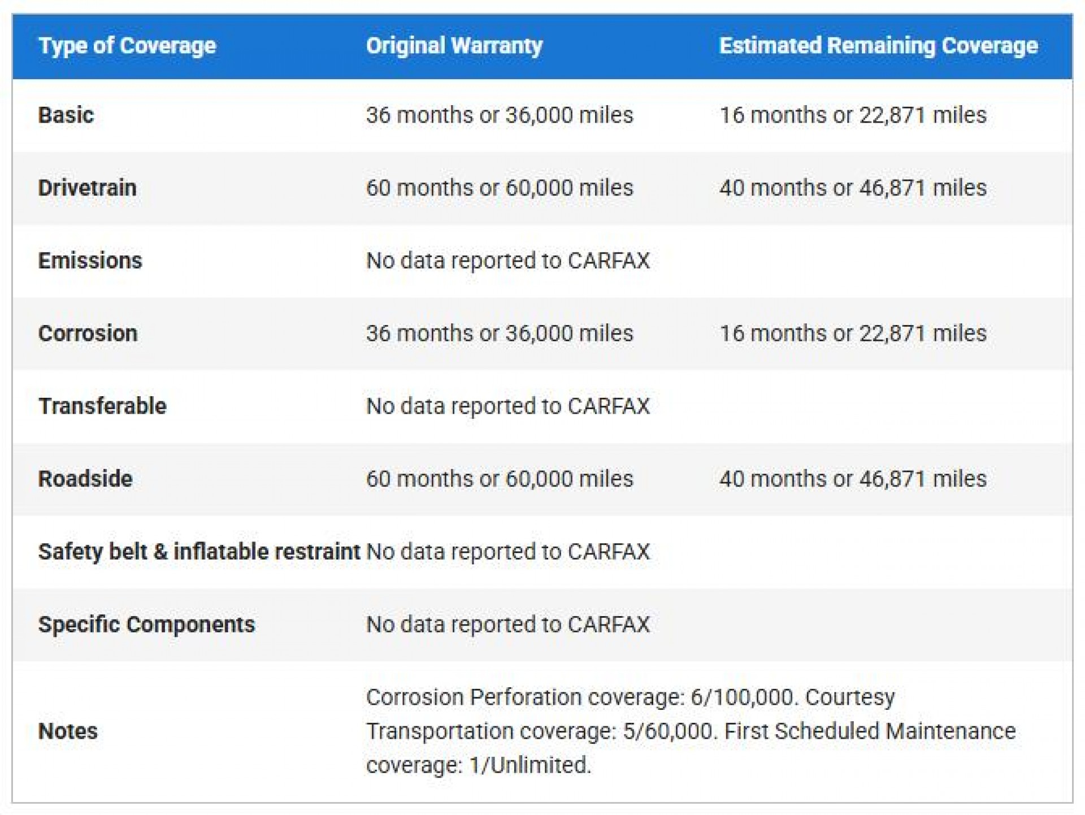This screenshot has width=1085, height=815.
Task: Select the Transferable row label
Action: click(102, 406)
